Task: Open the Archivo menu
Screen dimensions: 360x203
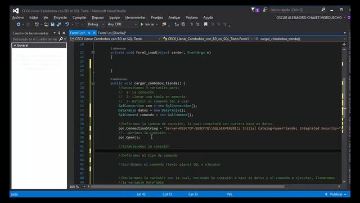Action: 18,17
